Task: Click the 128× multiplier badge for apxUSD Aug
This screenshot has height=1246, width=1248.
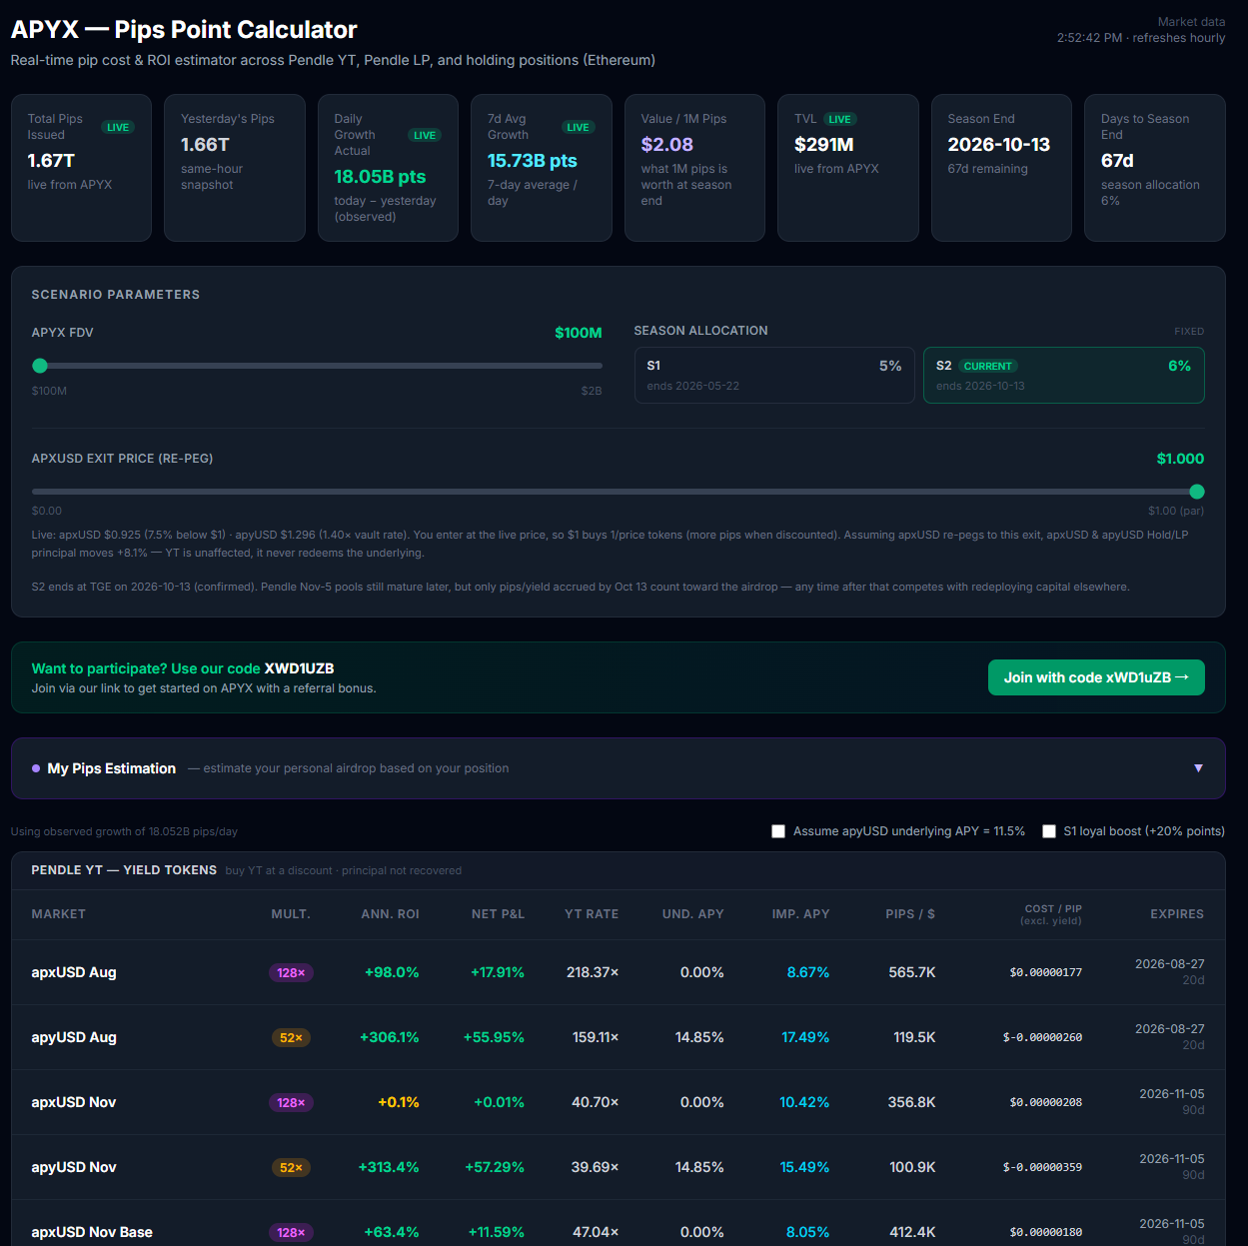Action: [291, 972]
